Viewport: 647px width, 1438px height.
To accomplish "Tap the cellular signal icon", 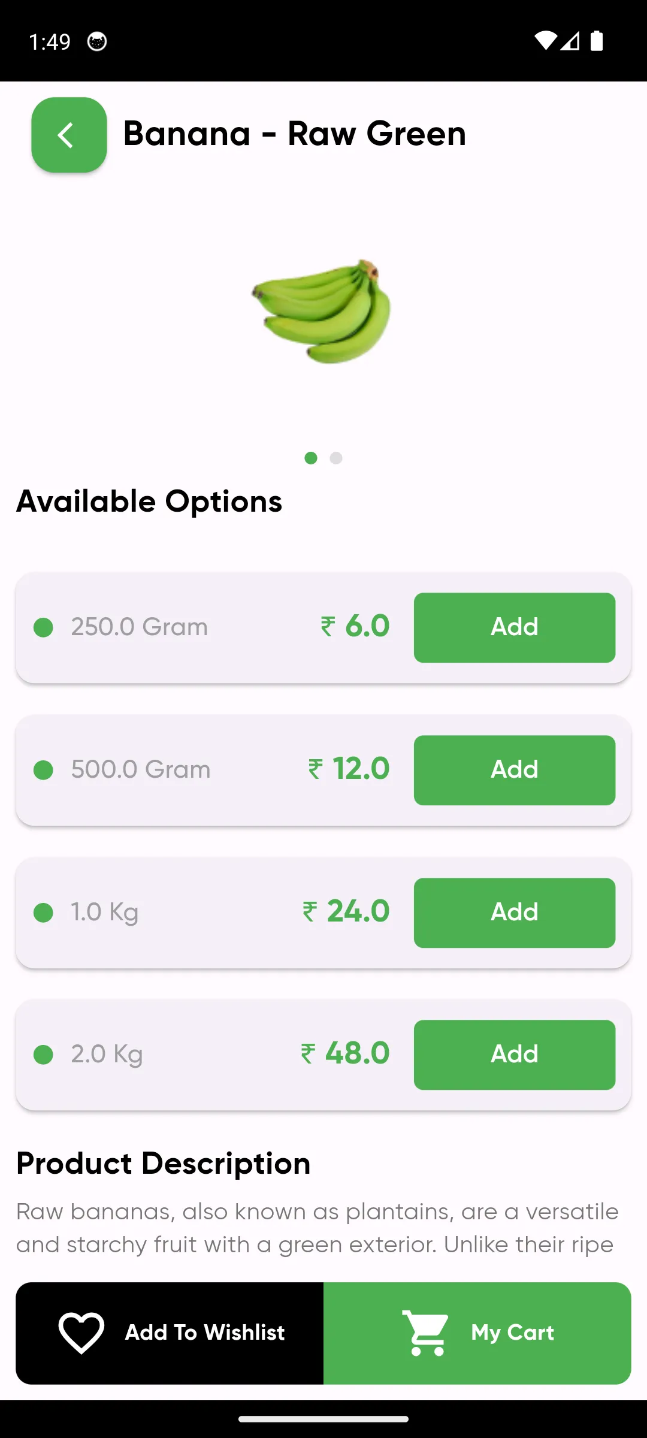I will [570, 41].
